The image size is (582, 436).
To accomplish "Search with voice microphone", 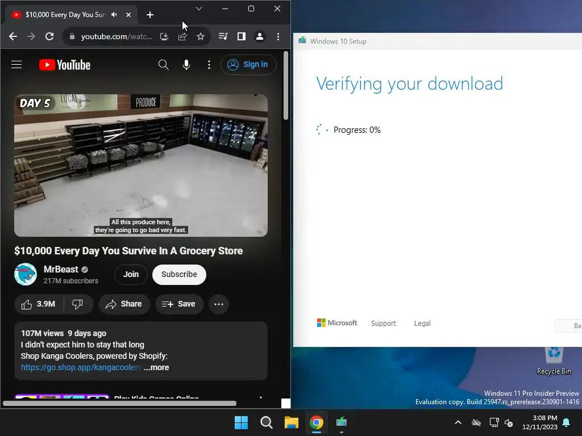I will [x=186, y=65].
